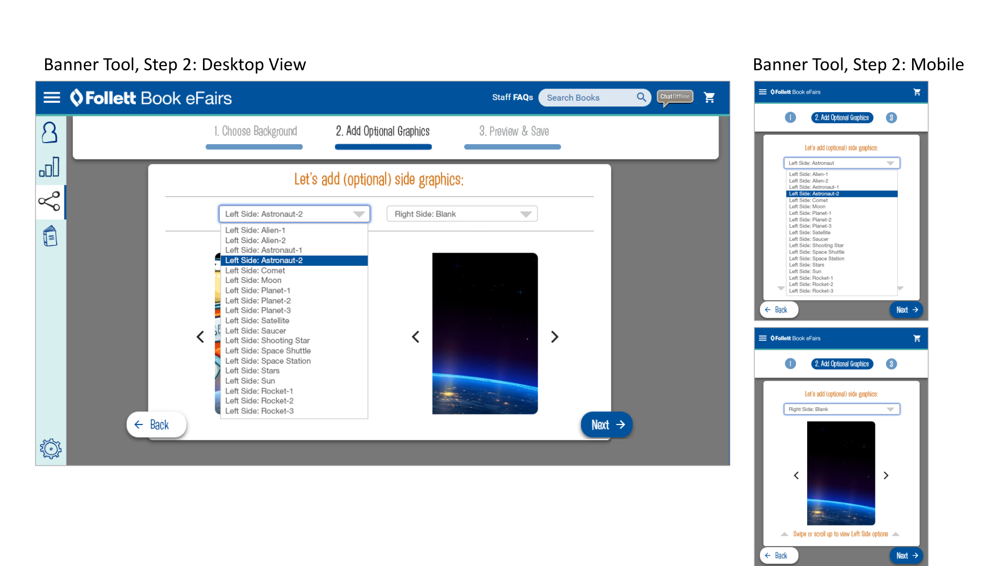
Task: Click Next in bottom mobile view
Action: pos(907,556)
